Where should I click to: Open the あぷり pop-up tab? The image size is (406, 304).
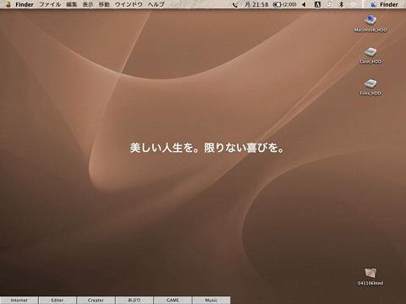coord(134,300)
